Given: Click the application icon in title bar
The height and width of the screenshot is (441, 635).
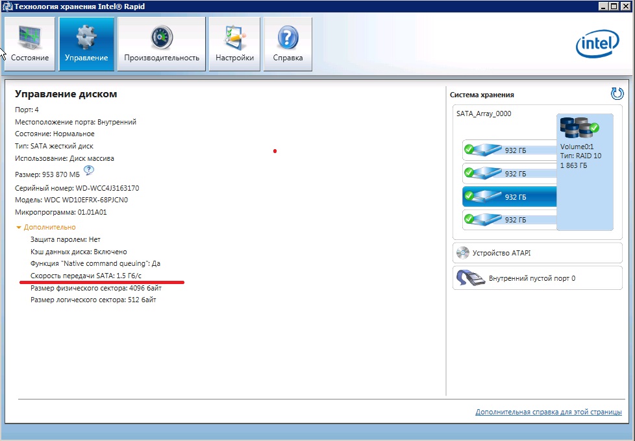Looking at the screenshot, I should pyautogui.click(x=7, y=6).
